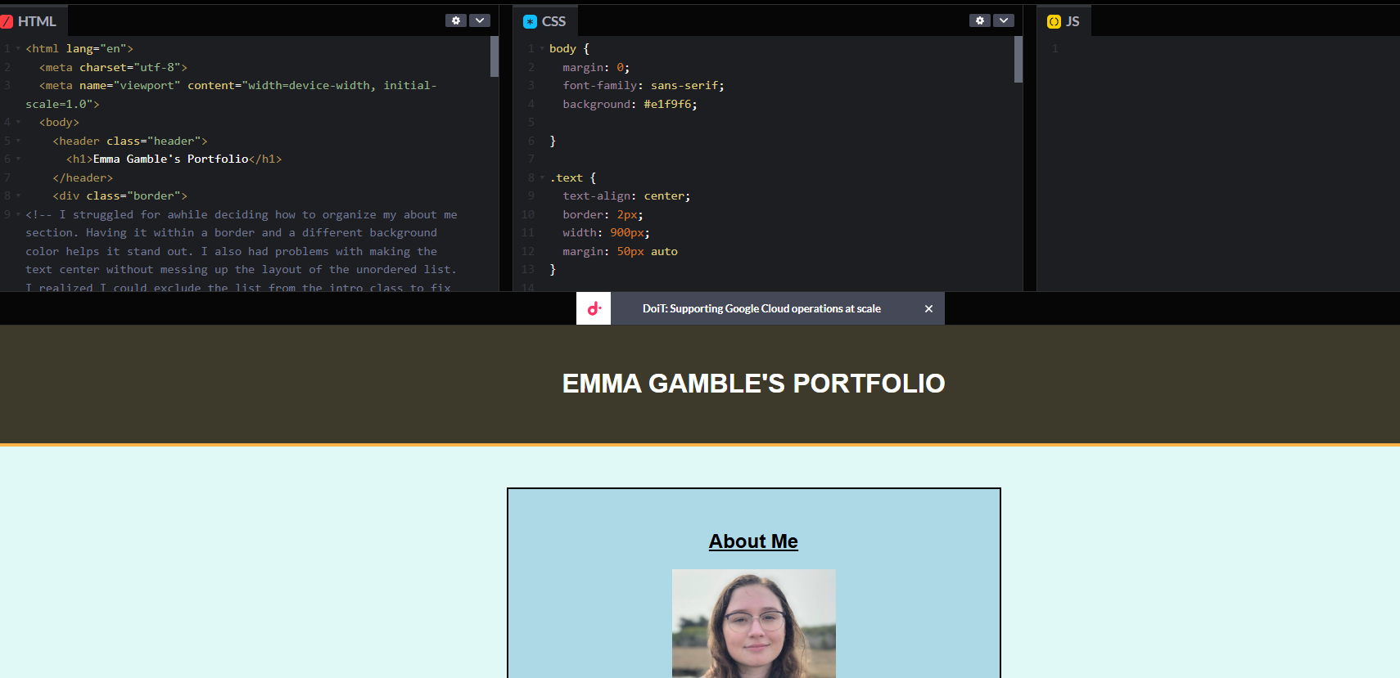The image size is (1400, 678).
Task: Click the DoiT logo in ad banner
Action: [x=594, y=308]
